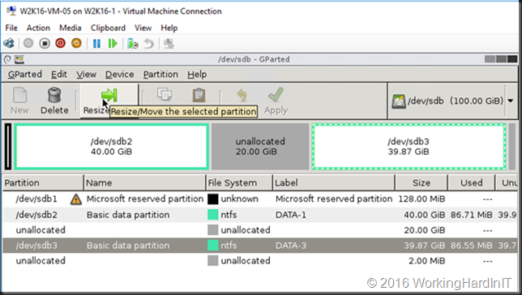This screenshot has width=522, height=295.
Task: Click the VM Connection window title icon
Action: 11,11
